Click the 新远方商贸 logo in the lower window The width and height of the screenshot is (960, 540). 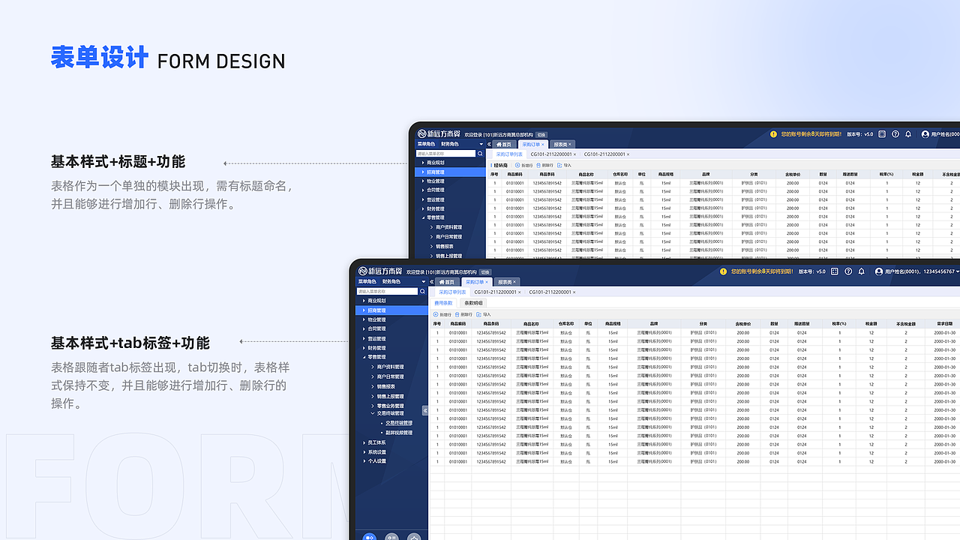(380, 271)
